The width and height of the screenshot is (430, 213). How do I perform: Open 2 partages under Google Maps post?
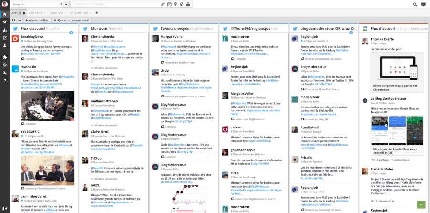tap(383, 160)
